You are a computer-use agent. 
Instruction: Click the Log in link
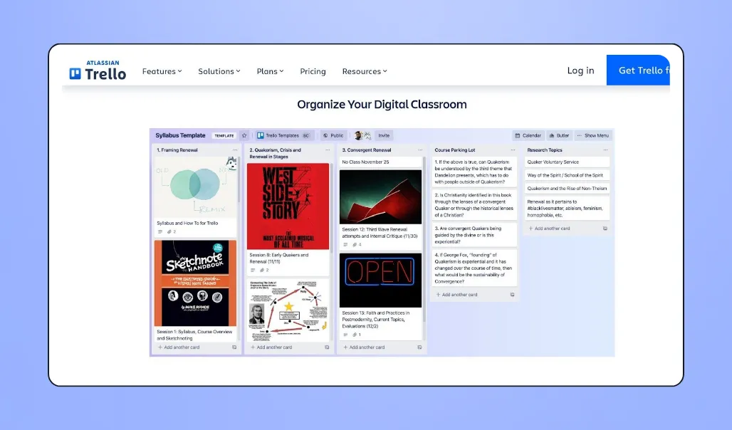click(x=580, y=70)
